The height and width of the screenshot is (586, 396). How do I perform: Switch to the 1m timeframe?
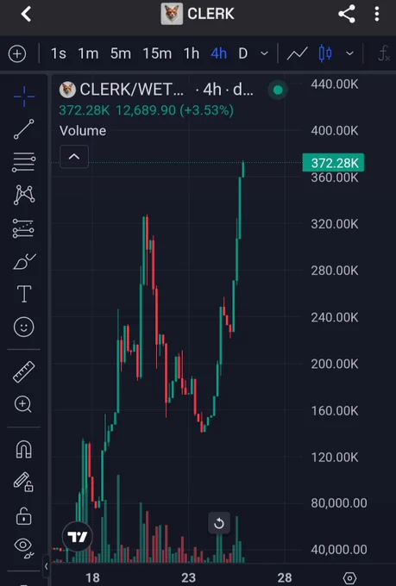tap(88, 53)
